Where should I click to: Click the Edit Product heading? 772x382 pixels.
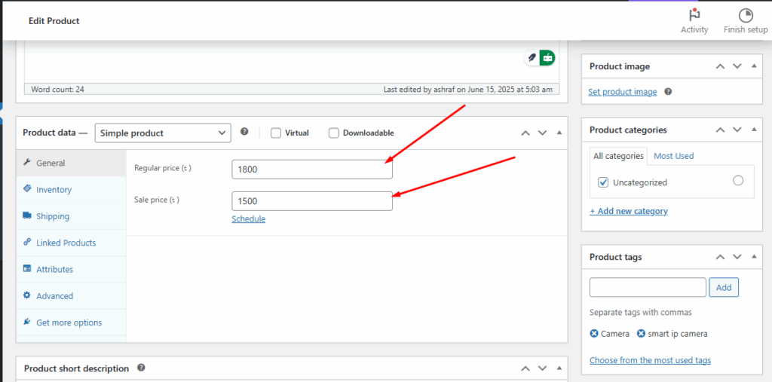[54, 21]
